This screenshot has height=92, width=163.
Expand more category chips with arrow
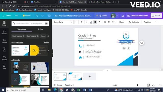coord(48,36)
